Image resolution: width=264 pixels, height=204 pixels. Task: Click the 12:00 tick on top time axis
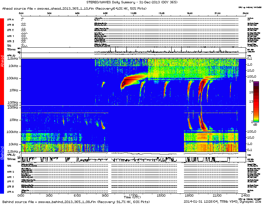click(133, 13)
